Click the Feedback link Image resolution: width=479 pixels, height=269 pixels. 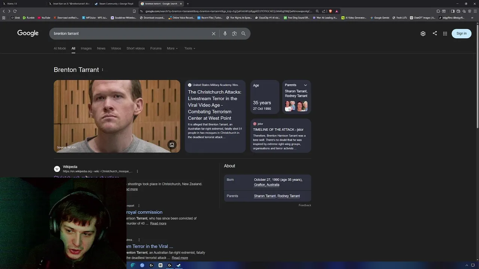305,205
